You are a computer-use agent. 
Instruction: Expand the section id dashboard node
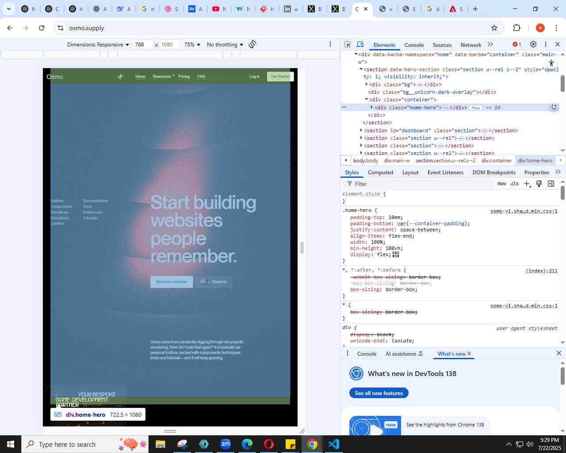(x=361, y=130)
